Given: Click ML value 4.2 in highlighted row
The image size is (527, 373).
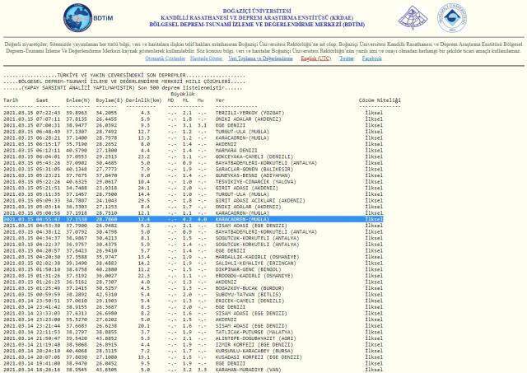Looking at the screenshot, I should 187,219.
